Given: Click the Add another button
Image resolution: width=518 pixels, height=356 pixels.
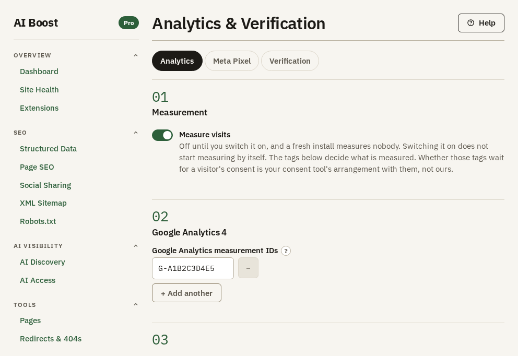Looking at the screenshot, I should pos(186,293).
